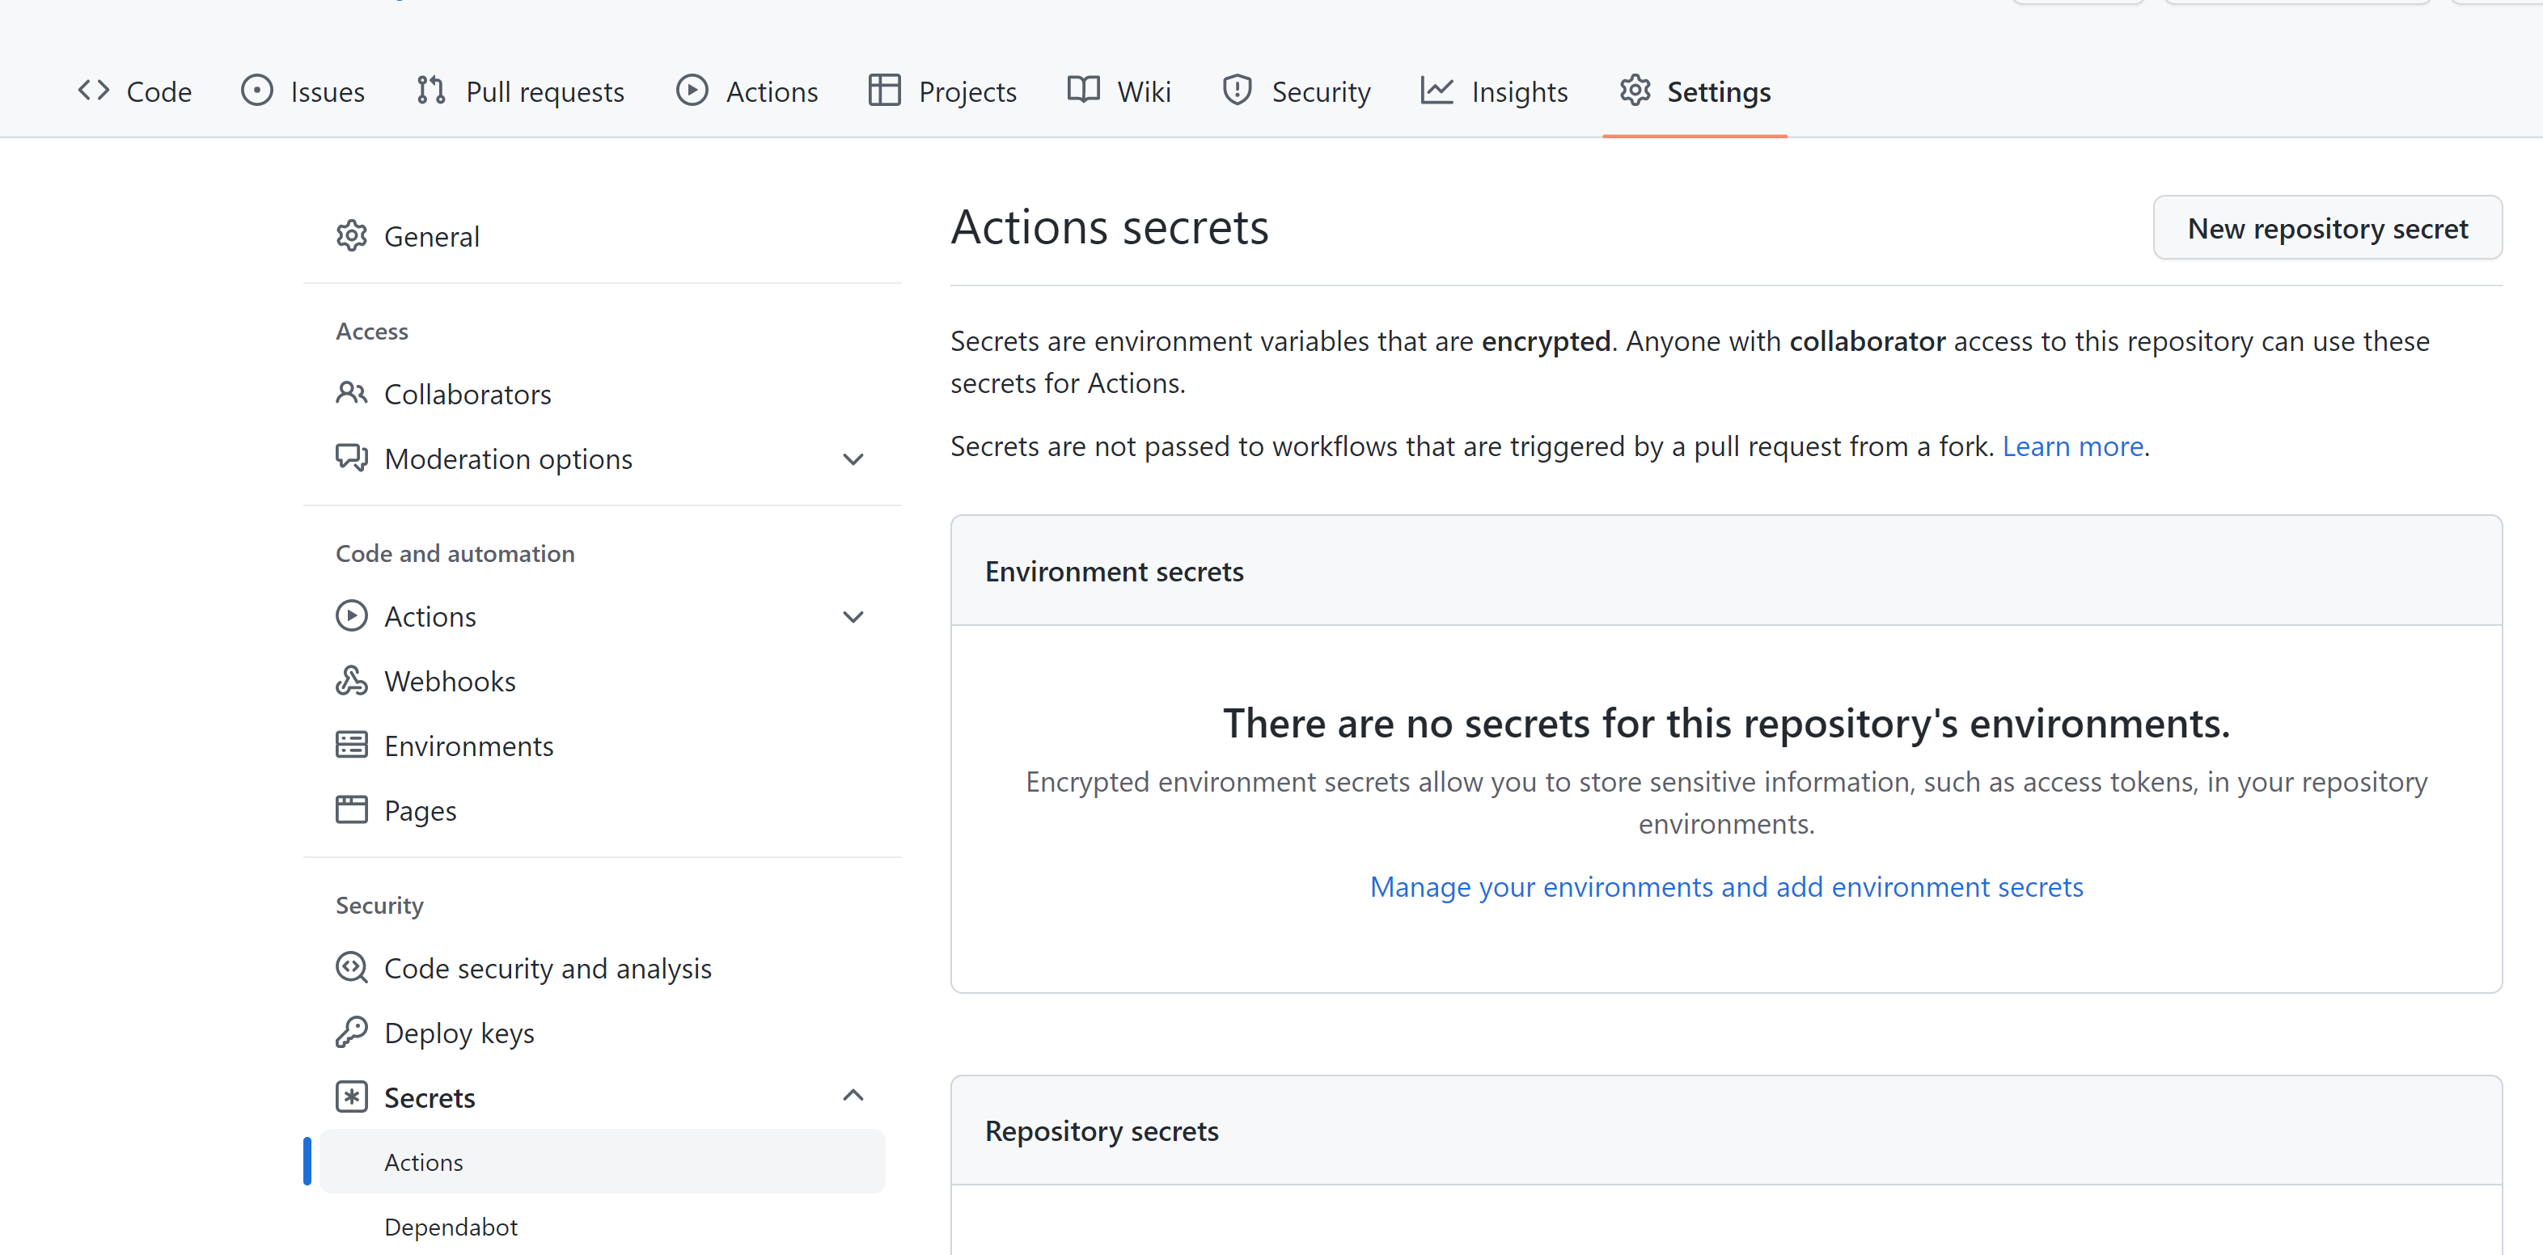Expand the Moderation options section

pyautogui.click(x=852, y=458)
